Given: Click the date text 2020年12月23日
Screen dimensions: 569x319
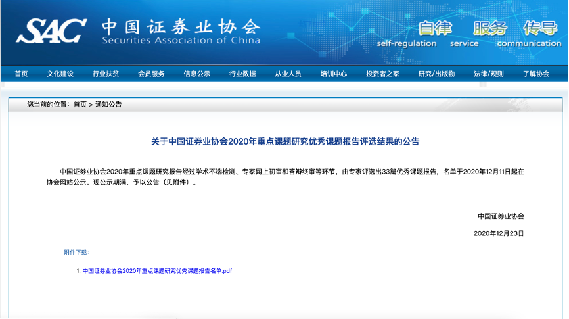Looking at the screenshot, I should click(x=499, y=233).
